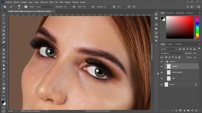Select the Rectangular Marquee tool
The image size is (202, 113).
[3, 19]
